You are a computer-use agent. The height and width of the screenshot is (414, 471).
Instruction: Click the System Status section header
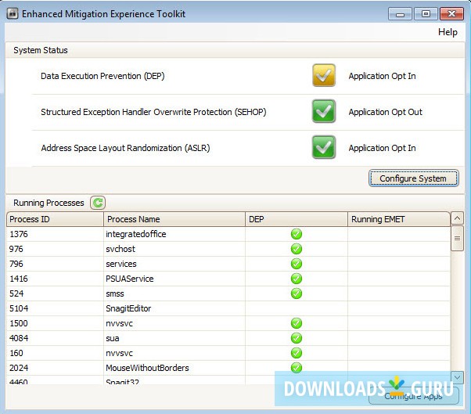point(41,50)
